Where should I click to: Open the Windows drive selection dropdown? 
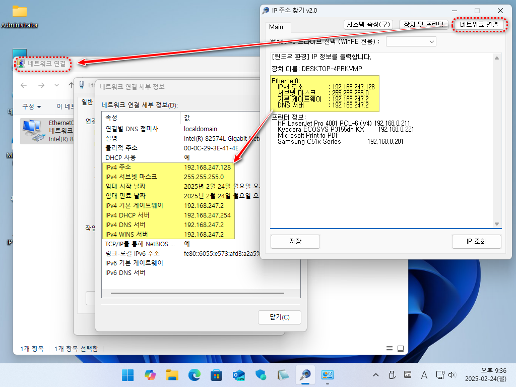point(411,41)
